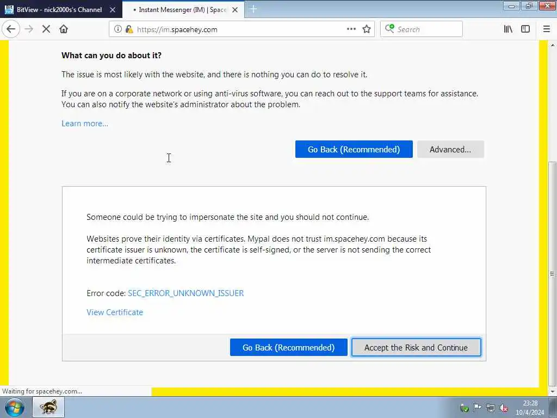Click the Mypal raccoon taskbar icon
557x418 pixels.
(48, 407)
